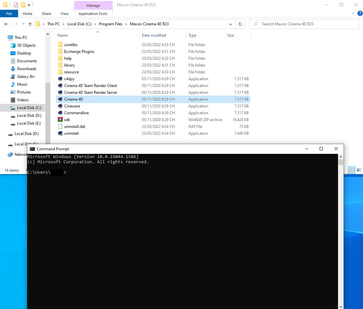Click the Command Prompt scrollbar up arrow
Image resolution: width=363 pixels, height=309 pixels.
coord(341,157)
